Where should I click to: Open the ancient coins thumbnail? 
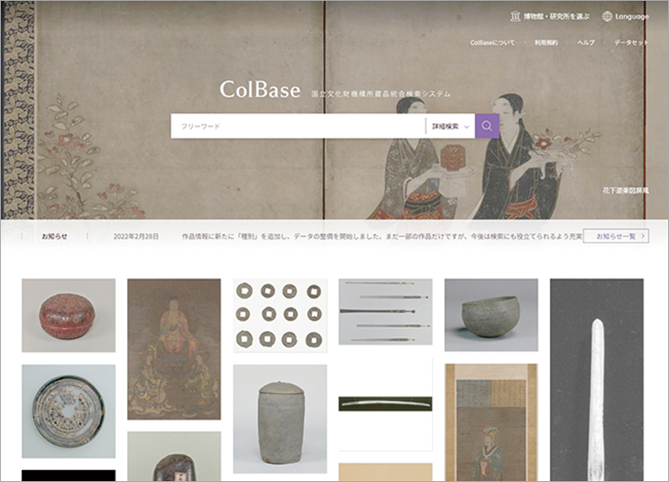(x=280, y=315)
